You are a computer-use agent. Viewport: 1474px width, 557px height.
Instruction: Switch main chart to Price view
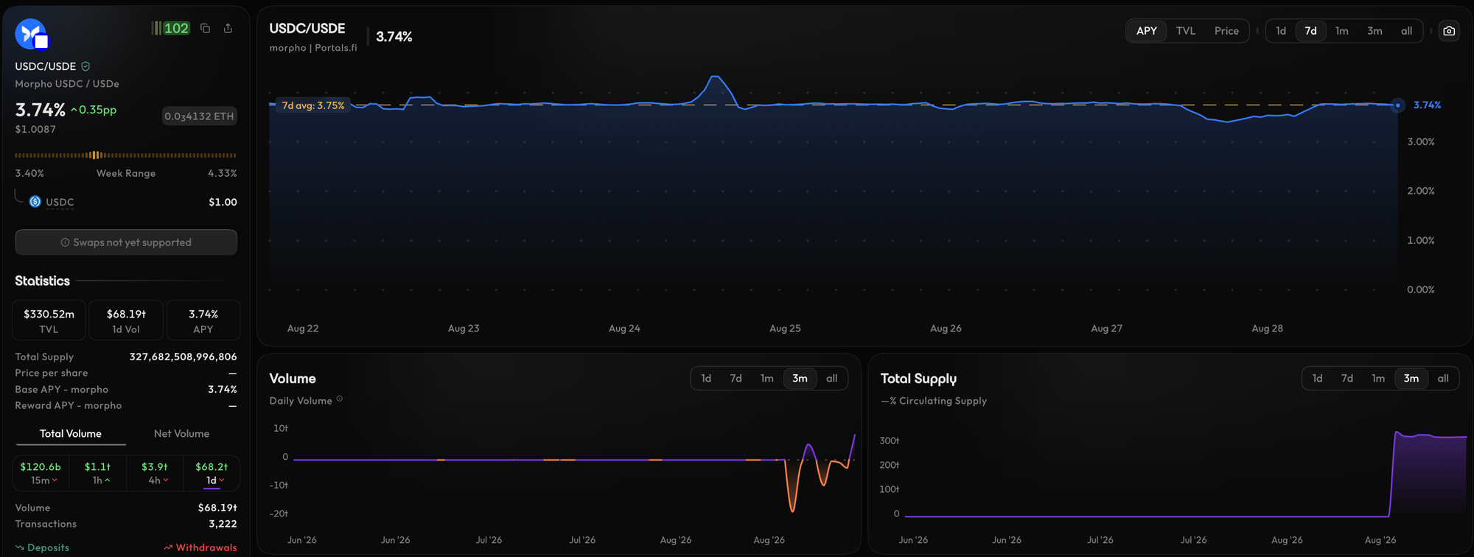click(1226, 31)
